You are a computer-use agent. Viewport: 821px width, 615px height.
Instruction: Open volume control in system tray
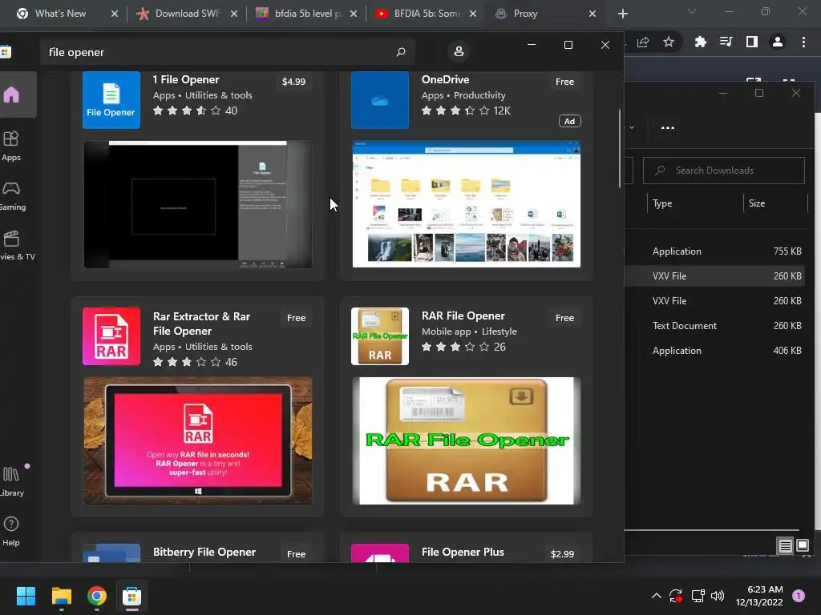[x=718, y=596]
